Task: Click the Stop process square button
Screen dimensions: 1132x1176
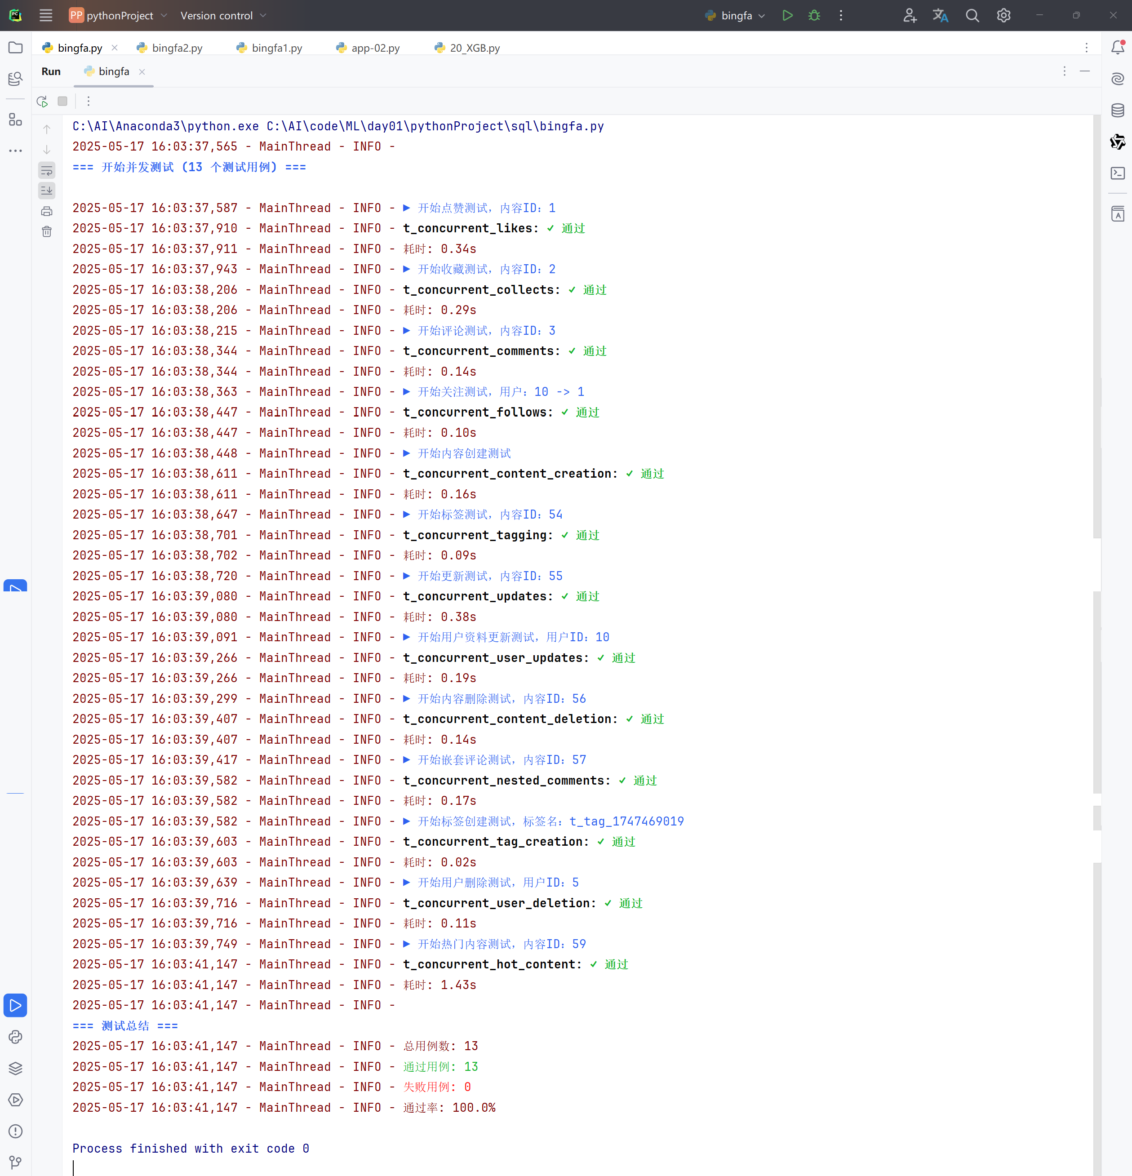Action: click(62, 102)
